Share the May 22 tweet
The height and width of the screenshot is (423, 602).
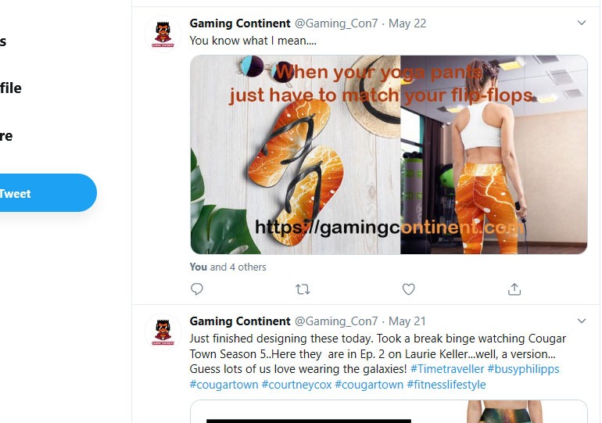pyautogui.click(x=514, y=289)
